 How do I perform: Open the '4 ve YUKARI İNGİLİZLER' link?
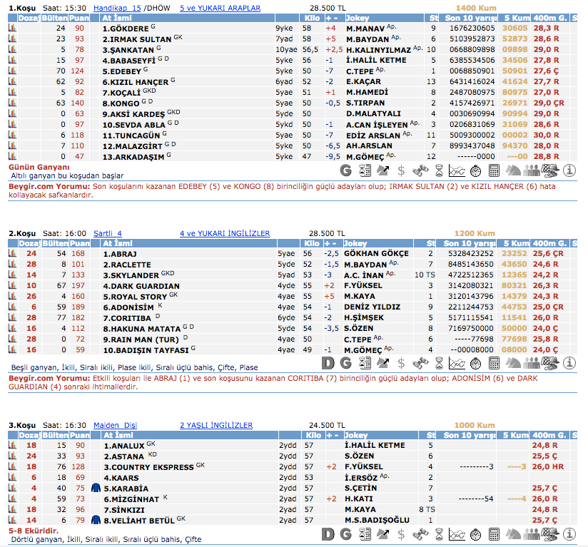pyautogui.click(x=225, y=233)
